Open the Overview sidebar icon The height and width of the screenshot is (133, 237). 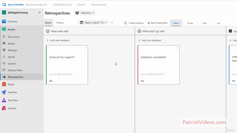[x=4, y=21]
